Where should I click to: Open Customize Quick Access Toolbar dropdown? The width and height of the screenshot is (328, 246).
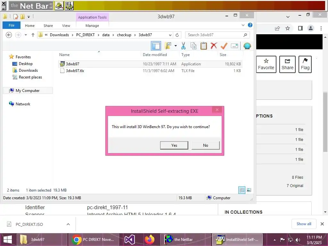29,17
